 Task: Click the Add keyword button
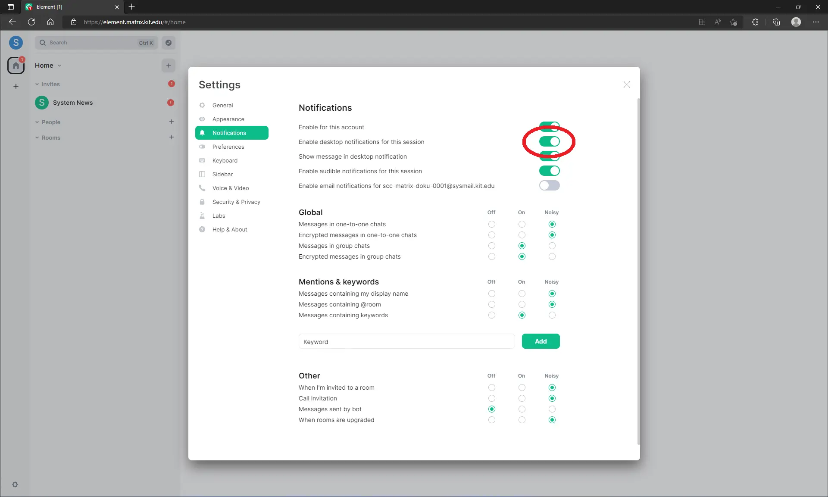(541, 341)
